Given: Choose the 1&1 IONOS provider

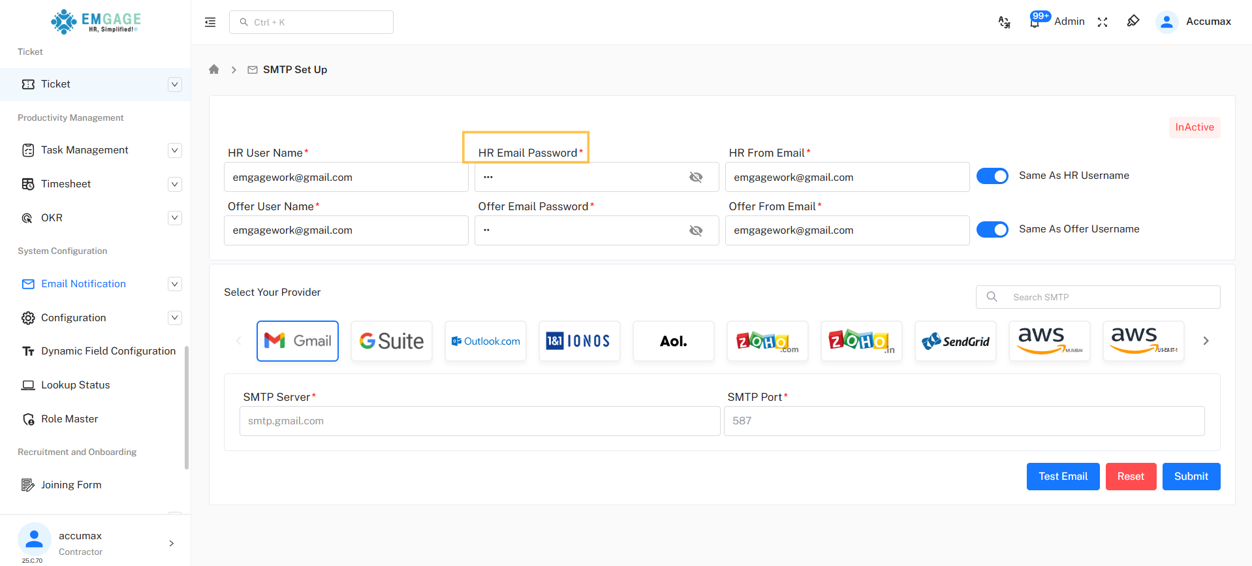Looking at the screenshot, I should point(580,341).
